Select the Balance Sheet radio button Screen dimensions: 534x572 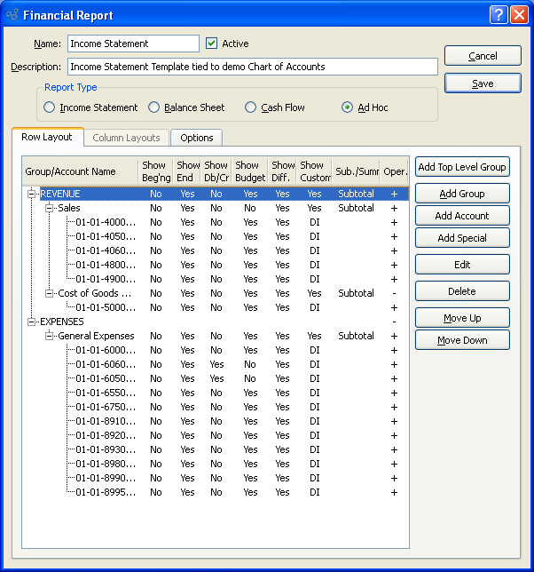[154, 107]
